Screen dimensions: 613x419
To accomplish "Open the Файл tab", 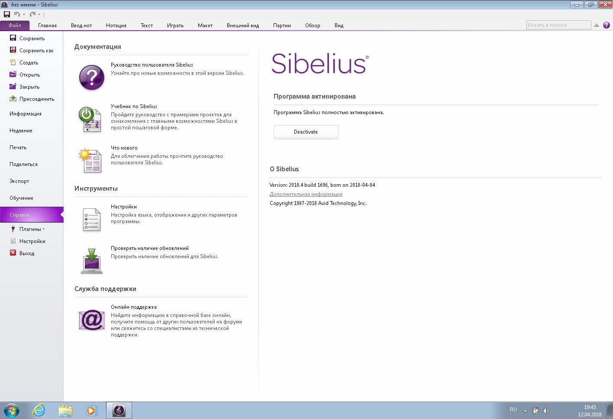I will (15, 26).
